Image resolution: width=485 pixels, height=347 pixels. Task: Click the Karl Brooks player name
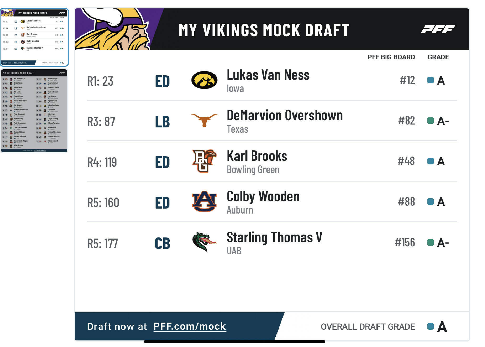(x=257, y=156)
